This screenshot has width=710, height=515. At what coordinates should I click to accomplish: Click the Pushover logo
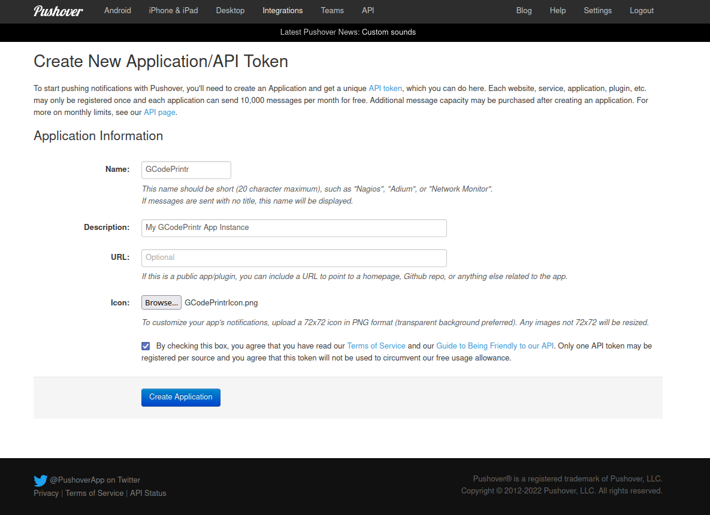[58, 11]
